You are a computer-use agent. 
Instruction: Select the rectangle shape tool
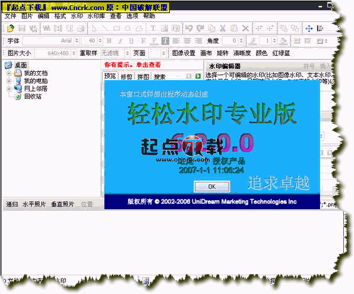pyautogui.click(x=116, y=29)
